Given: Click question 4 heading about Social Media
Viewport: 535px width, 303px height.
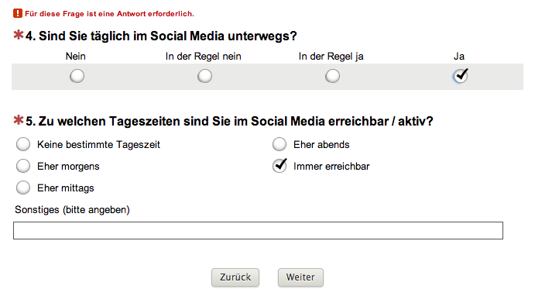Looking at the screenshot, I should [x=161, y=36].
